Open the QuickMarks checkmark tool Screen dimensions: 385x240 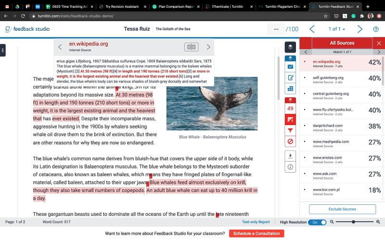[x=290, y=67]
